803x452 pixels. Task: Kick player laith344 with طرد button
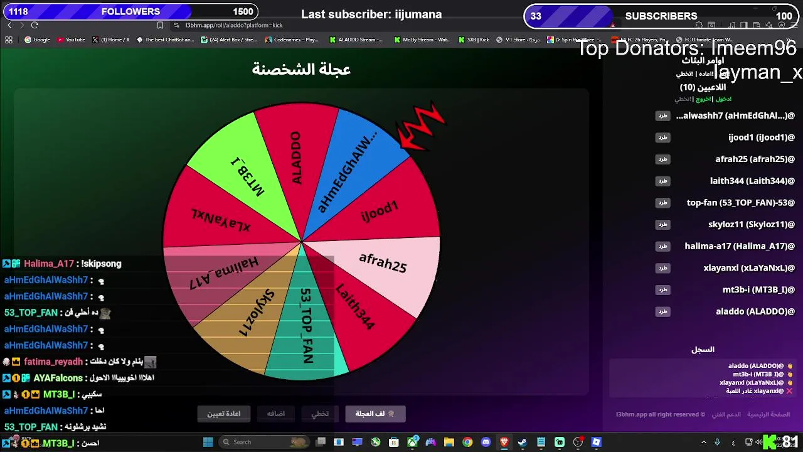(662, 181)
